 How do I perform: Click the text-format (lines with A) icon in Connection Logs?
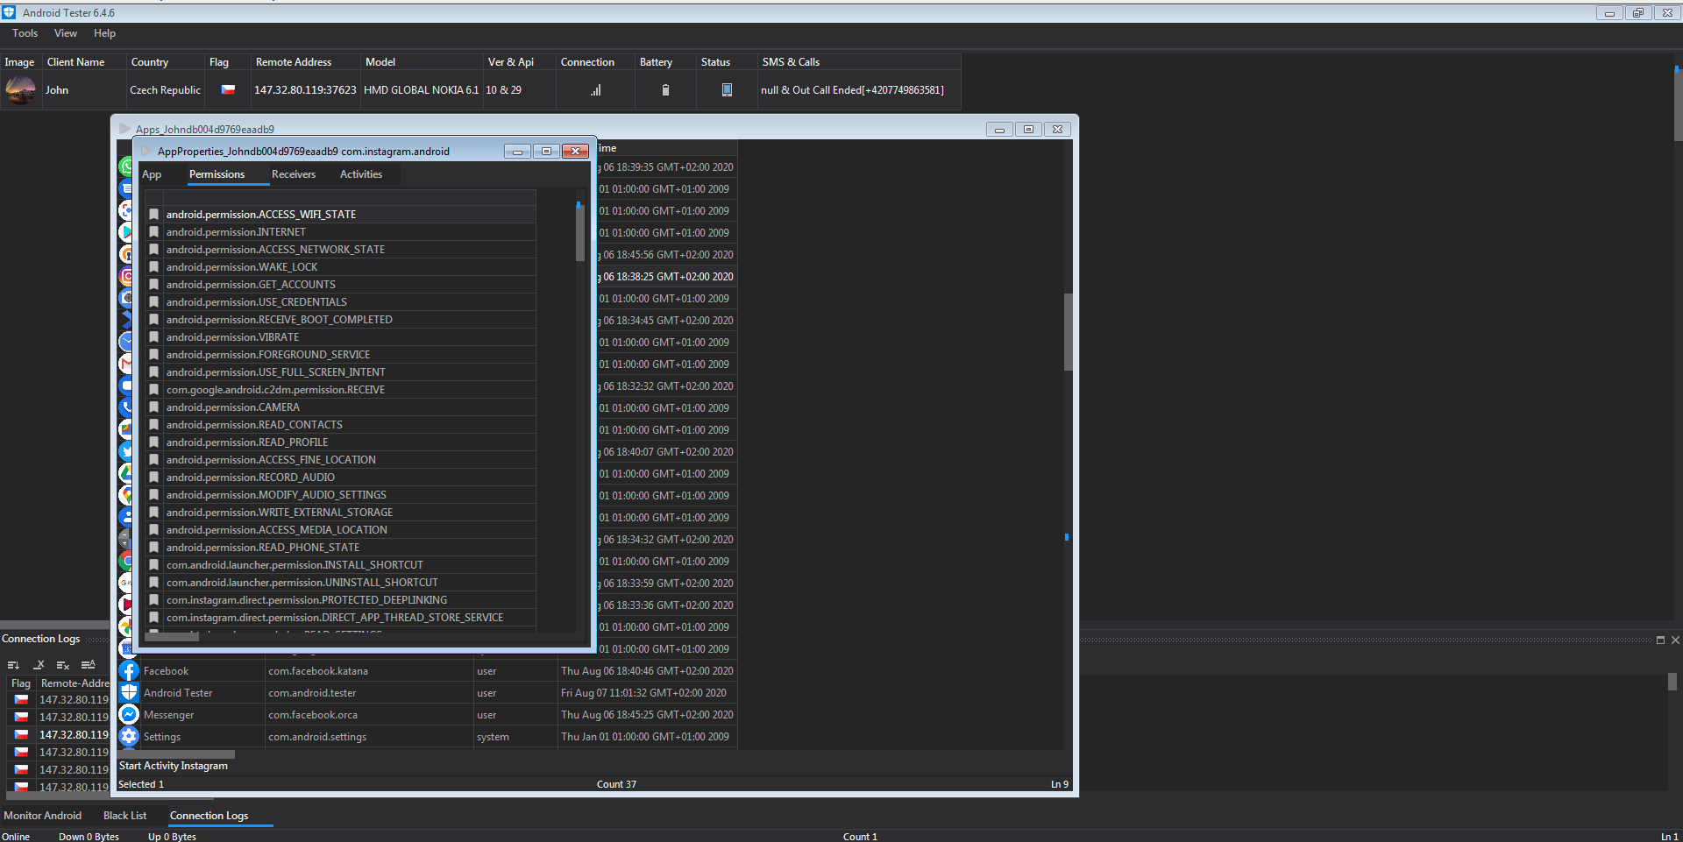[88, 665]
